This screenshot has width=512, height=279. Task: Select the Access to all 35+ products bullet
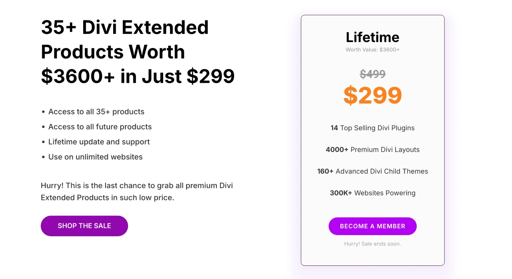pos(96,112)
